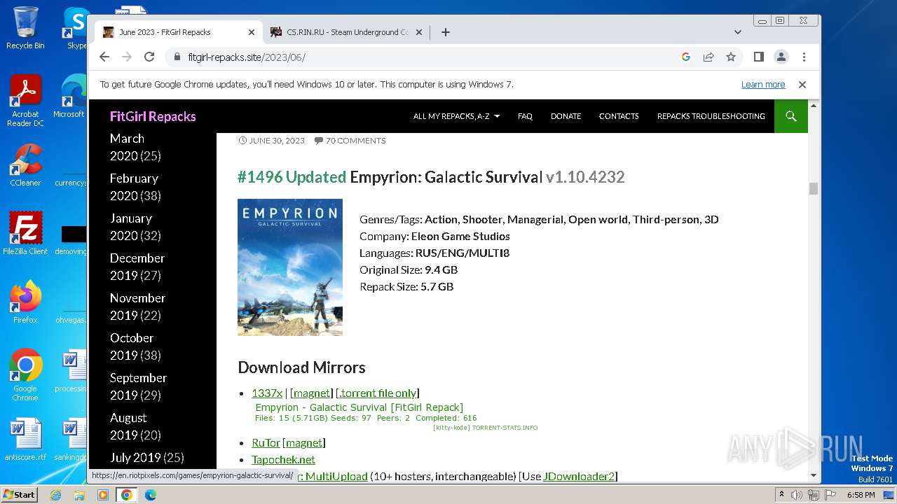This screenshot has height=504, width=897.
Task: Open CCleaner desktop shortcut
Action: pos(25,166)
